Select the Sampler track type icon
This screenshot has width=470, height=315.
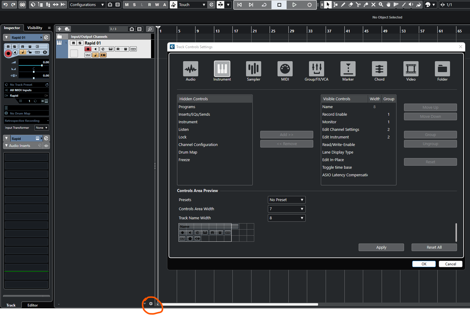(x=253, y=69)
